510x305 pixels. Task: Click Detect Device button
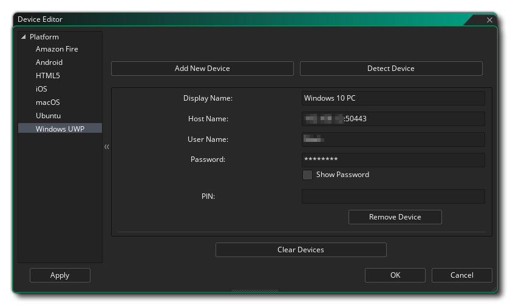click(391, 69)
